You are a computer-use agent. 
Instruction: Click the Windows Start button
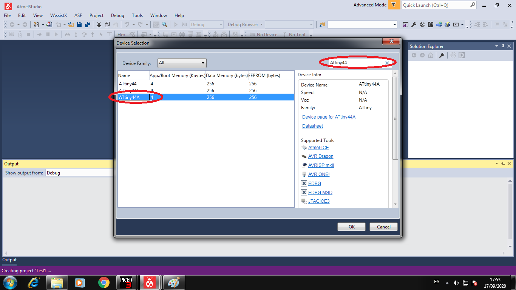pyautogui.click(x=10, y=282)
